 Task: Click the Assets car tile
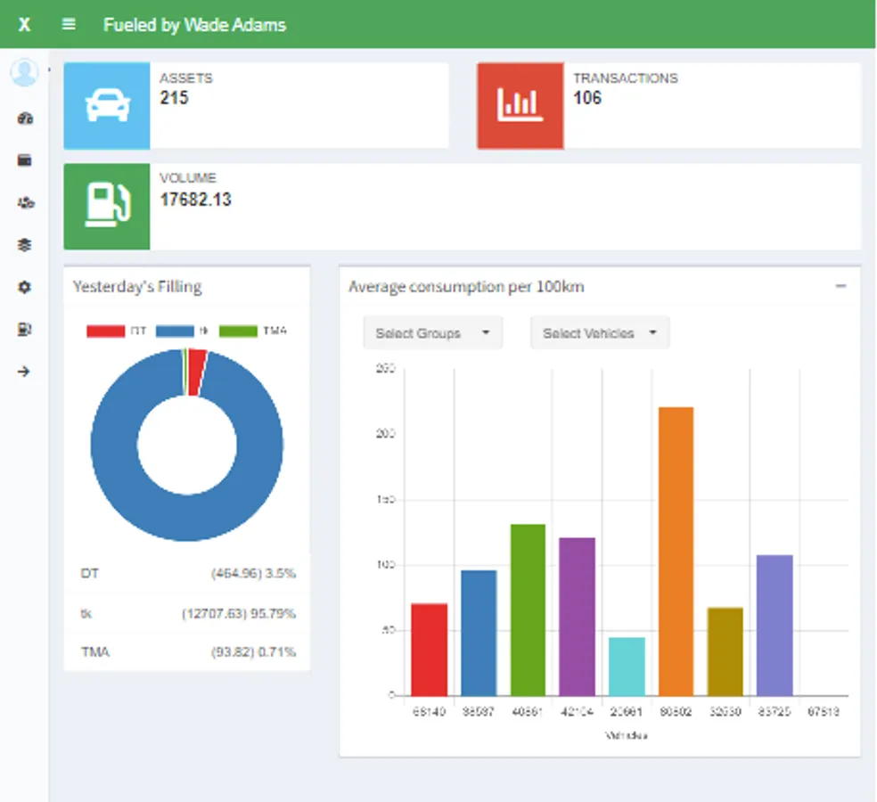[x=107, y=106]
